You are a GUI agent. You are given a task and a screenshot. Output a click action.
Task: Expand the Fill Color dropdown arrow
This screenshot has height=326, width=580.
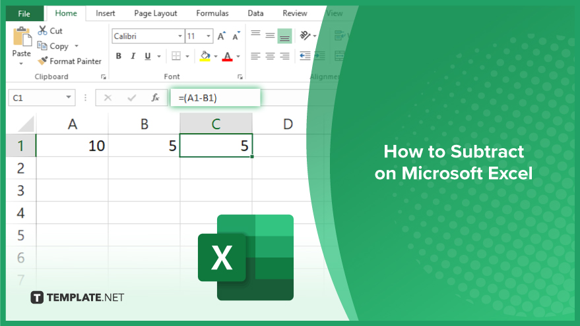pos(216,57)
